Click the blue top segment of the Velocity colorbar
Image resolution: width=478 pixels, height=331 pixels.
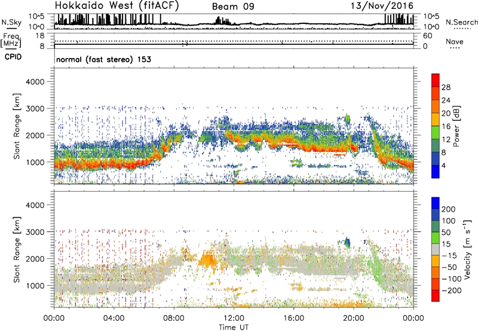tap(436, 203)
